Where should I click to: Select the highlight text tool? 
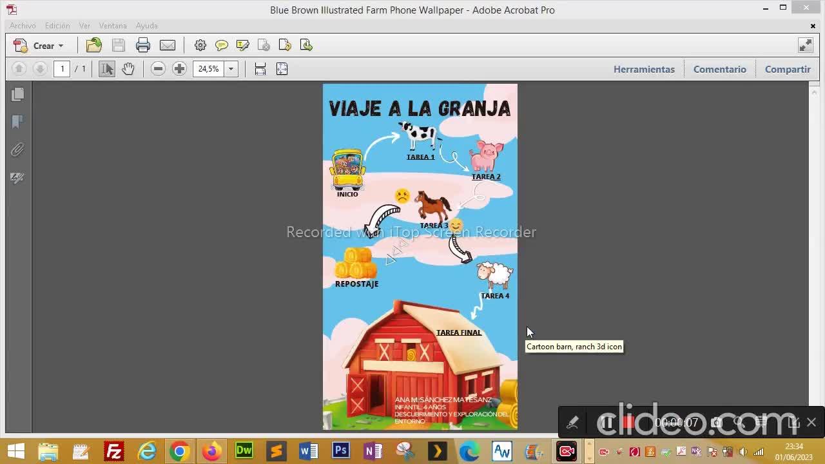tap(243, 45)
